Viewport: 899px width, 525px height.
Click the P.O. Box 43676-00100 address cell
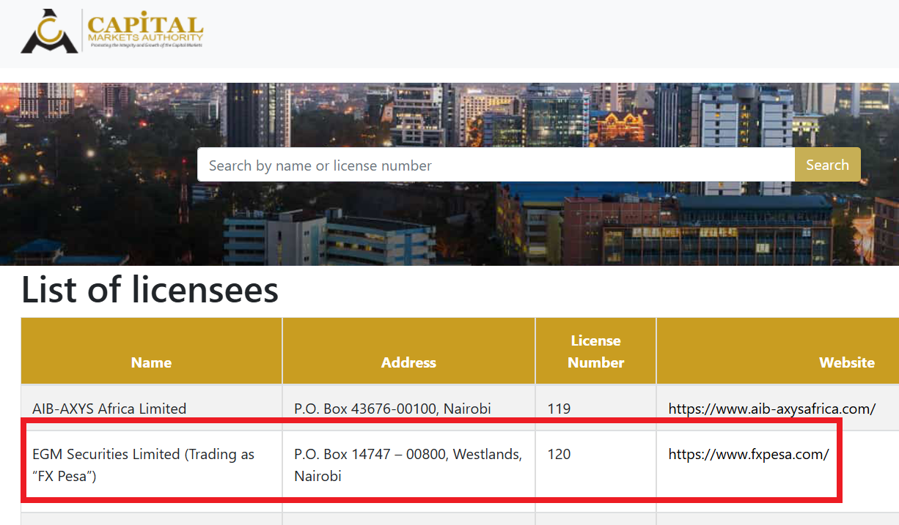pos(392,409)
